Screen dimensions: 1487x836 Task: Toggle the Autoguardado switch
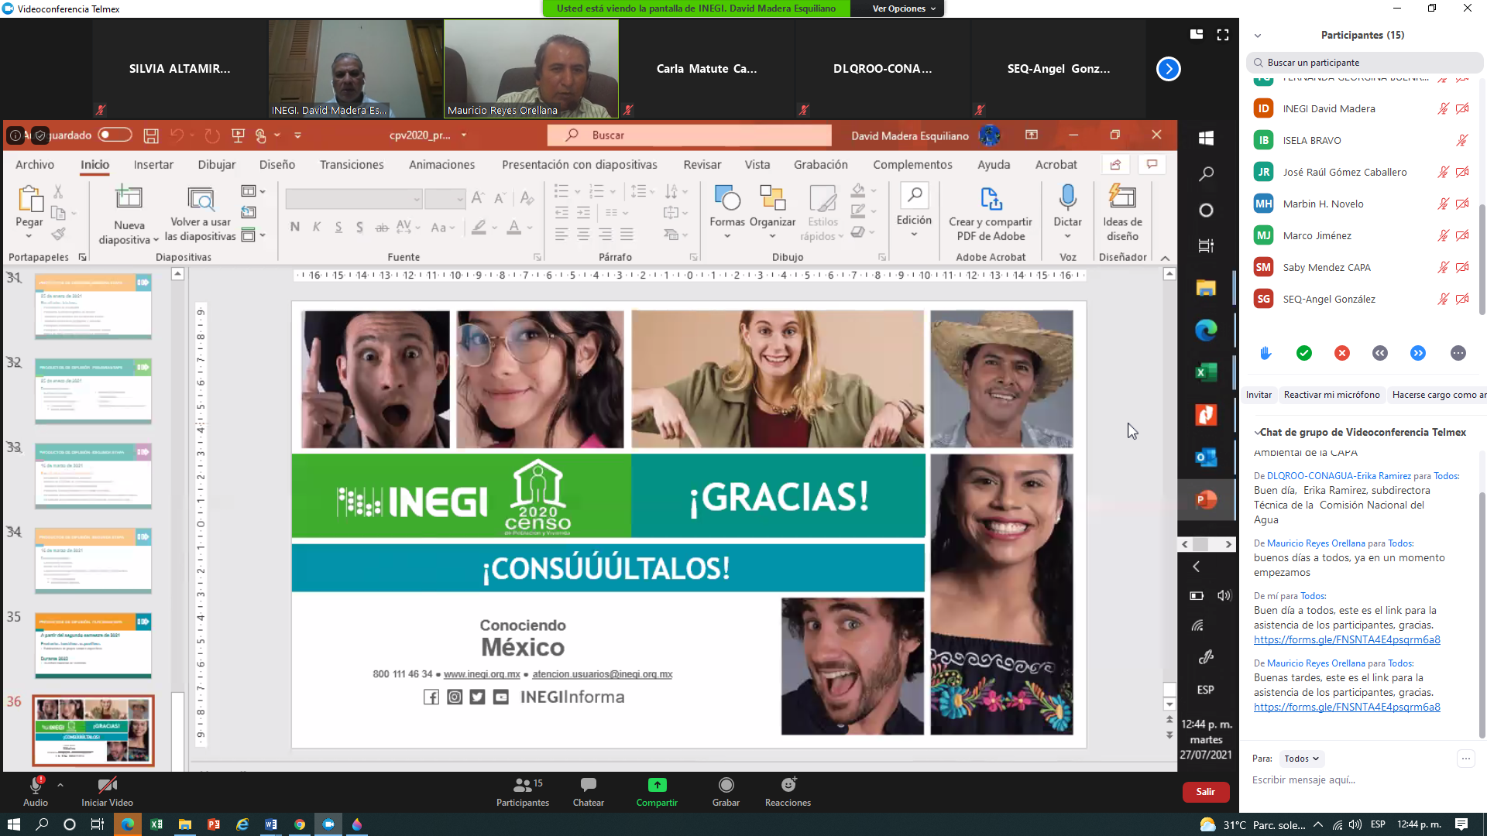(x=115, y=135)
